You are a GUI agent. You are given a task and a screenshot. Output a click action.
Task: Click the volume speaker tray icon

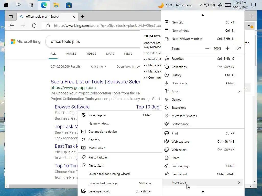213,5
